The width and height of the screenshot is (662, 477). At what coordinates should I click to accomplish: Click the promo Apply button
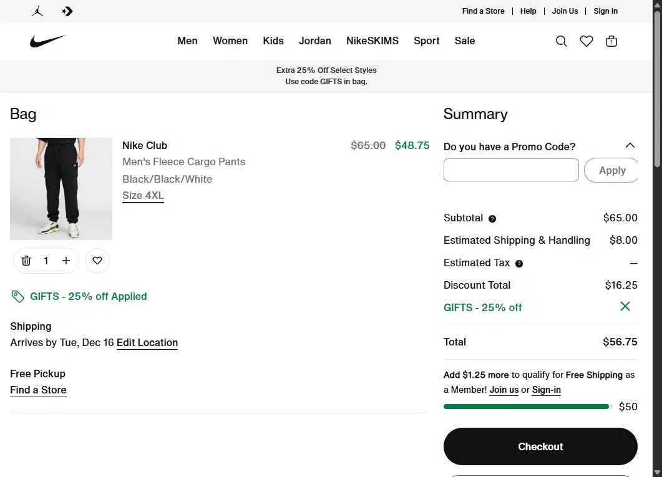coord(611,170)
